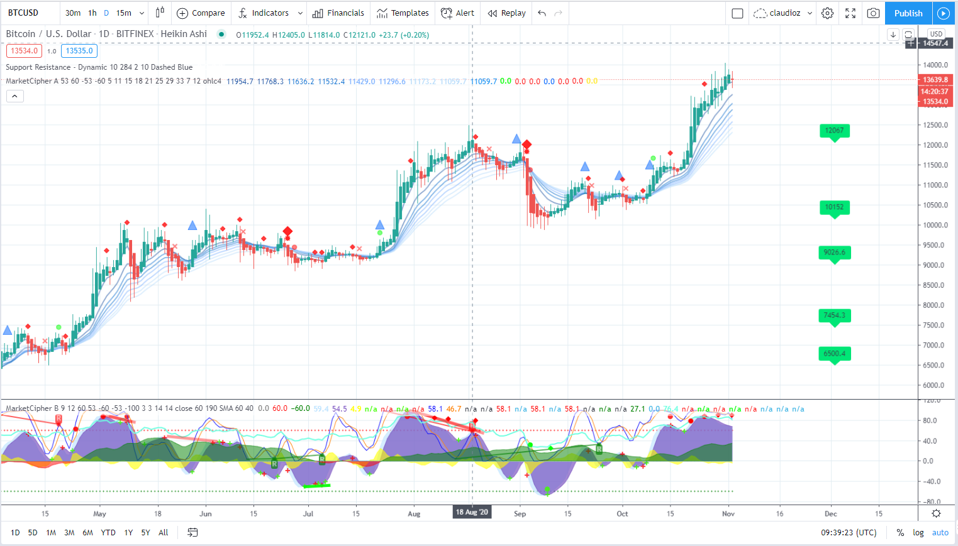Open the Indicators dialog

click(x=264, y=13)
